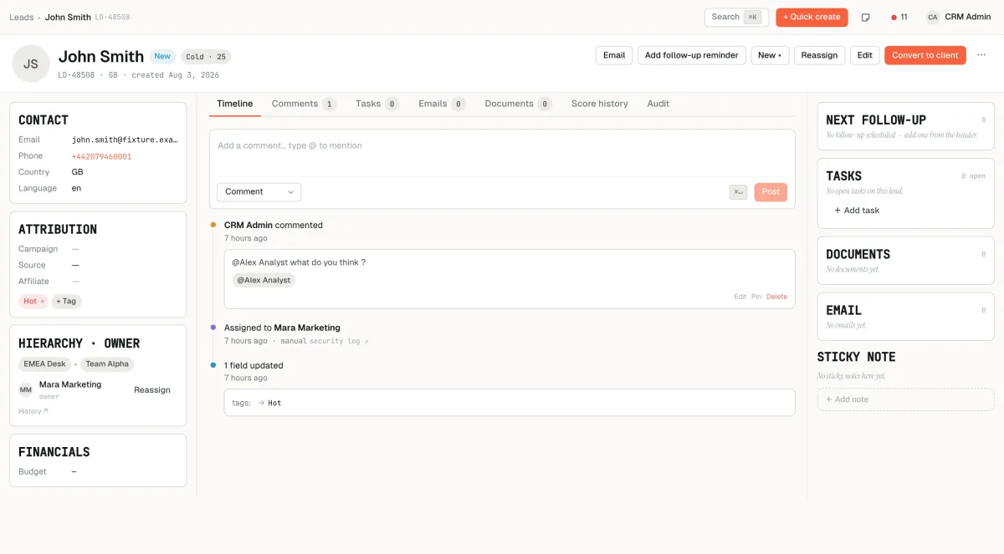Click the keyboard shortcut hint beside Post
The height and width of the screenshot is (554, 1004).
[738, 192]
